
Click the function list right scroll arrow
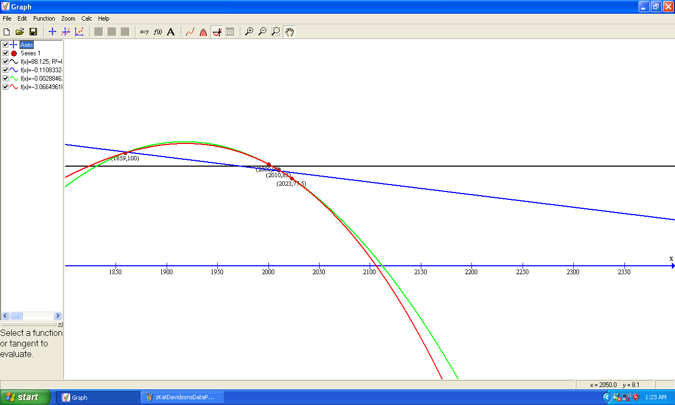coord(58,315)
